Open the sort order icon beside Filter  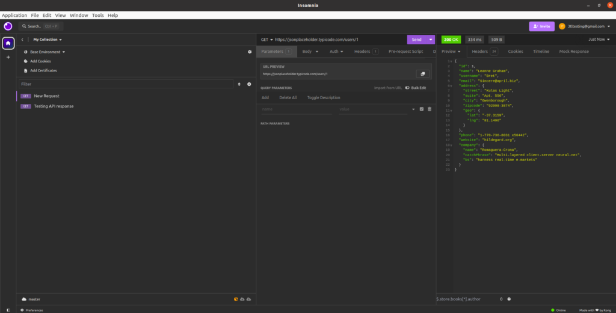click(239, 84)
